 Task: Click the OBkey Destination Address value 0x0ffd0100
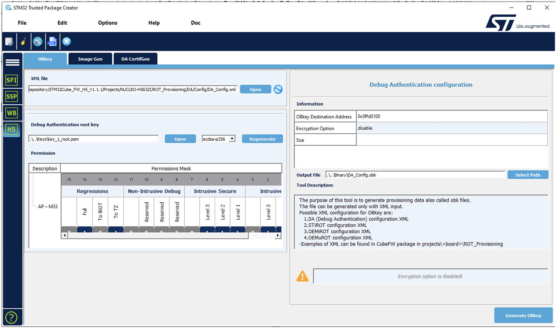pos(452,116)
